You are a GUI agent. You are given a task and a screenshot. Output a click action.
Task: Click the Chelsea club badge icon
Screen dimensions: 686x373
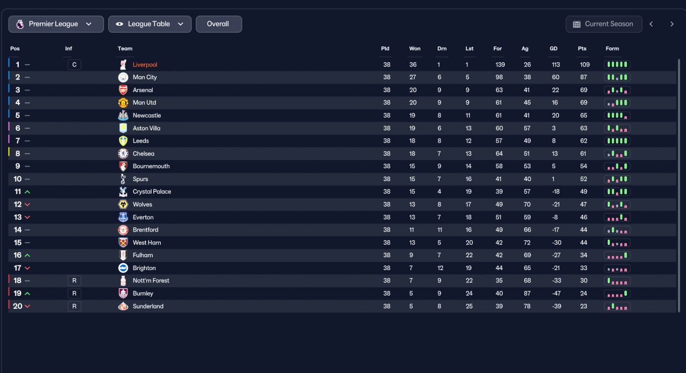coord(123,153)
